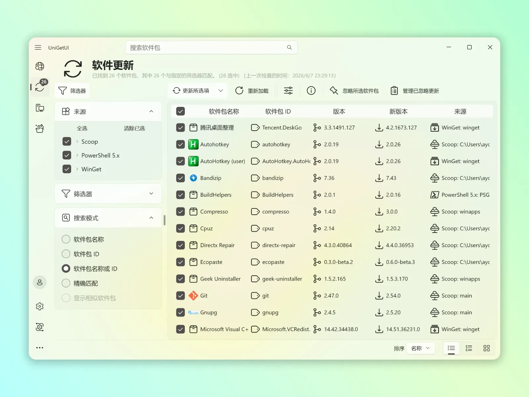The image size is (529, 397).
Task: Switch to grid icons view
Action: tap(487, 348)
